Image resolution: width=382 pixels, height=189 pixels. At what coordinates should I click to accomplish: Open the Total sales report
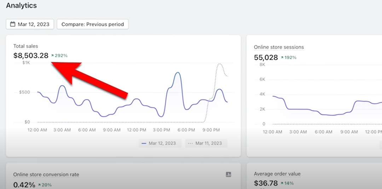pos(25,46)
